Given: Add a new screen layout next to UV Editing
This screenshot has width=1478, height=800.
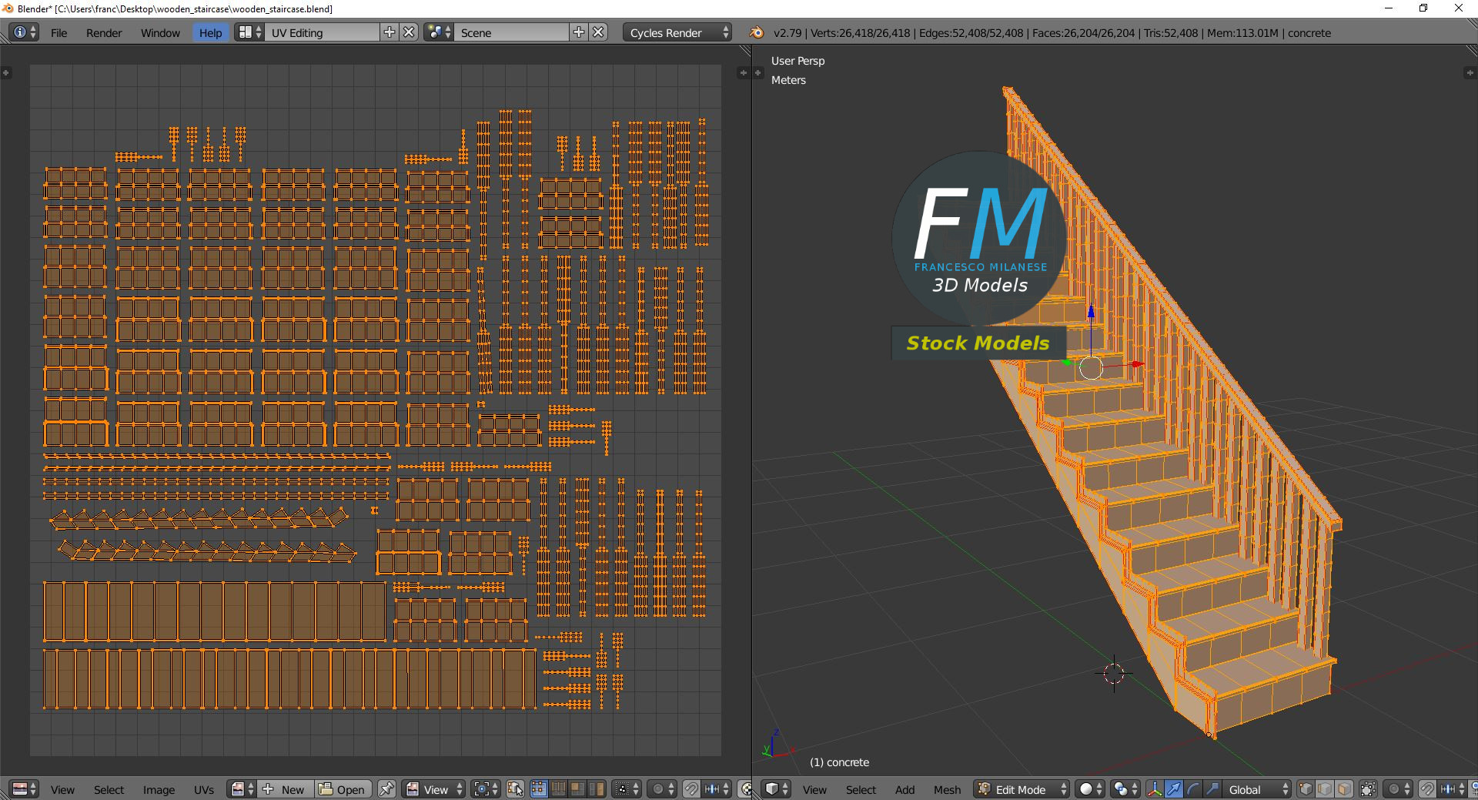Looking at the screenshot, I should point(390,32).
